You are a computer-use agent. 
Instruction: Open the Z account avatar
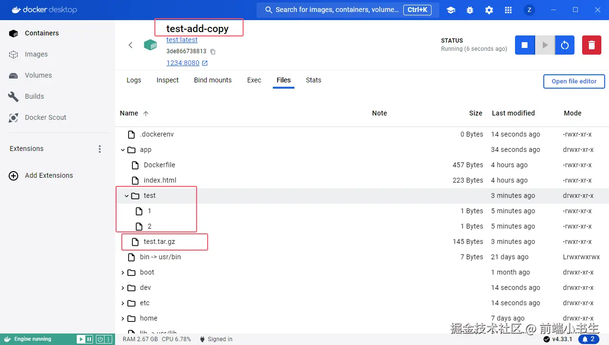click(529, 10)
